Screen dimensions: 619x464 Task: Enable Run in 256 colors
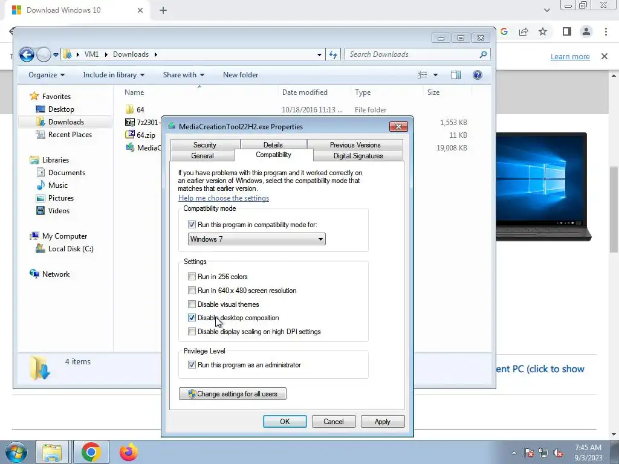[x=192, y=277]
